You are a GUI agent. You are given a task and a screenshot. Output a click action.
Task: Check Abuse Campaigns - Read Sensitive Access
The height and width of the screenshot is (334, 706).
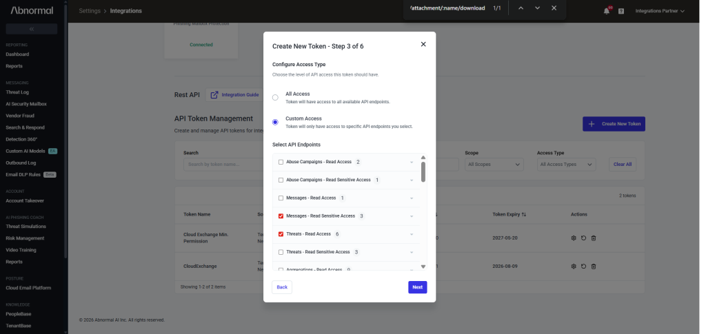pos(281,180)
